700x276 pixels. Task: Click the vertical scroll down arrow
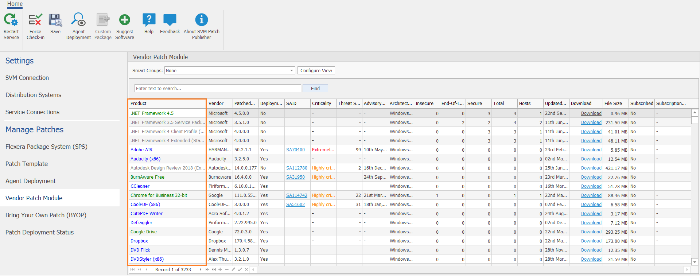pyautogui.click(x=695, y=262)
